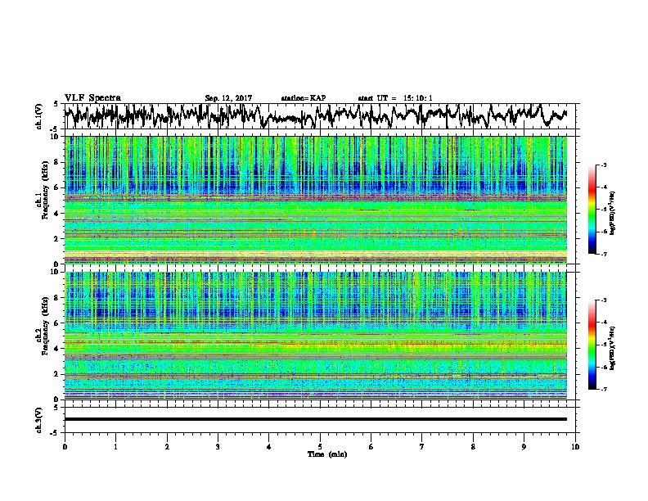Click the ch.2 PSD color bar

click(592, 345)
